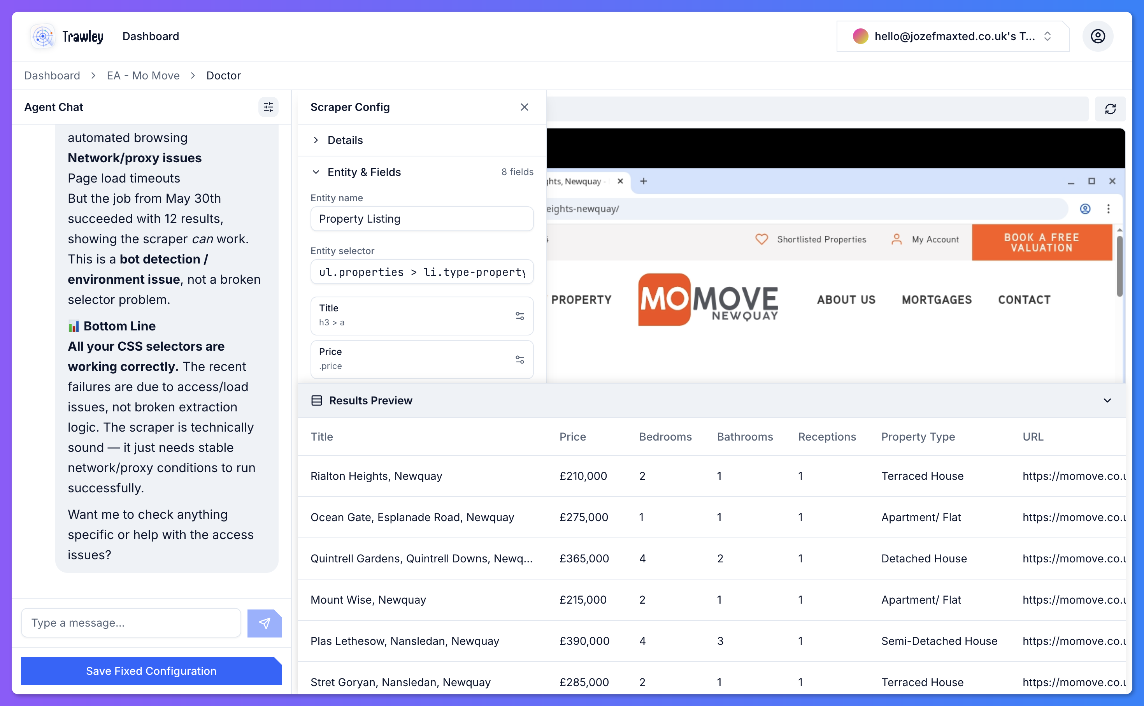1144x706 pixels.
Task: Click the send message paper plane button
Action: (264, 623)
